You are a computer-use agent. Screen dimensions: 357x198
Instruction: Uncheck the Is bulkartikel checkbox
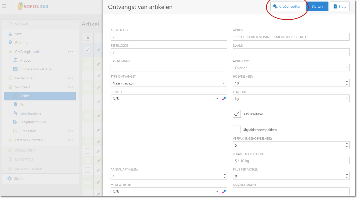pyautogui.click(x=237, y=114)
